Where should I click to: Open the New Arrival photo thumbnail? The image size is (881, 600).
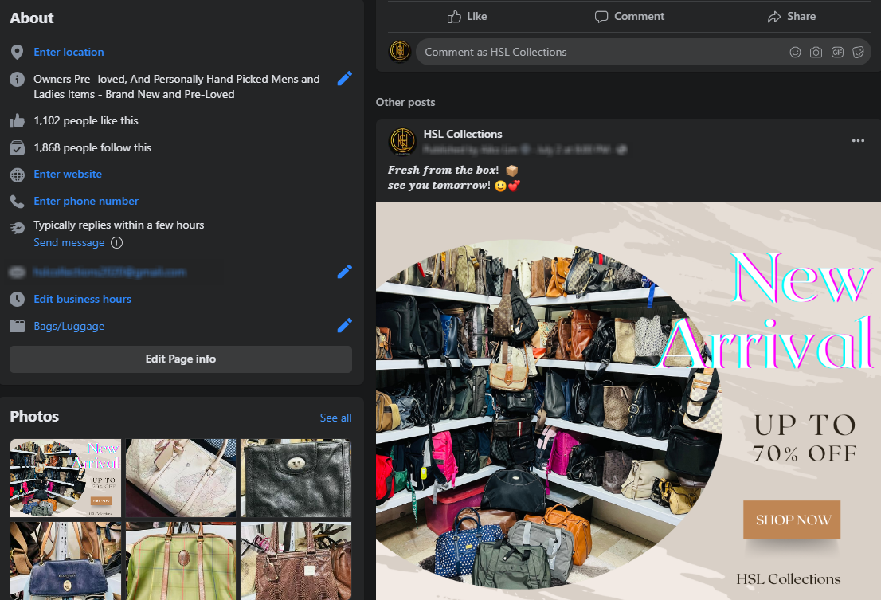click(x=65, y=478)
